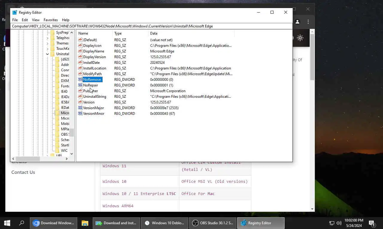The width and height of the screenshot is (383, 229).
Task: Click the VersionMajor DWORD value icon
Action: click(80, 108)
